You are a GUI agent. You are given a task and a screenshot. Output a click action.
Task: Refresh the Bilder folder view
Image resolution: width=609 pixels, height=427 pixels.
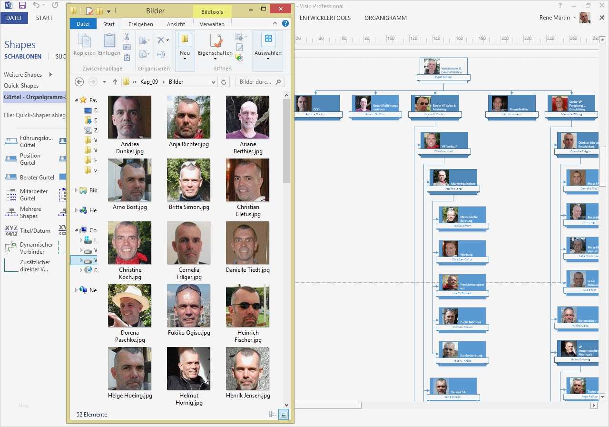[224, 81]
